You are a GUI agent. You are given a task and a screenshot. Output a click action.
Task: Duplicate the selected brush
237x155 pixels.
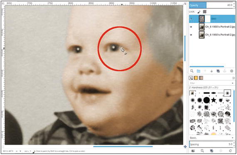click(212, 151)
